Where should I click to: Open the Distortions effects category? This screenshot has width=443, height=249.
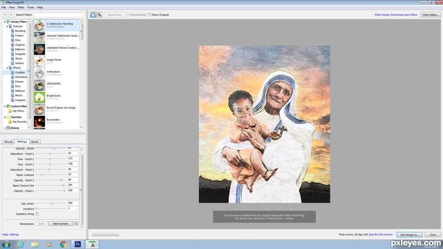[x=19, y=77]
